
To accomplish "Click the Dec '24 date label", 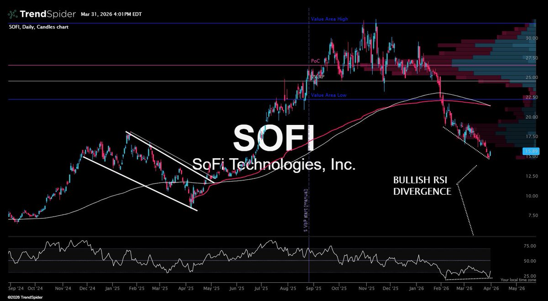I will (87, 289).
